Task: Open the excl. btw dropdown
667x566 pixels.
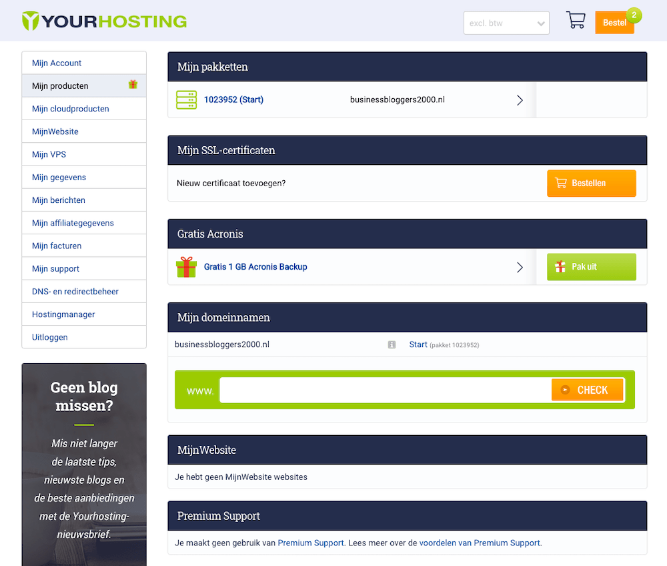Action: pos(506,23)
